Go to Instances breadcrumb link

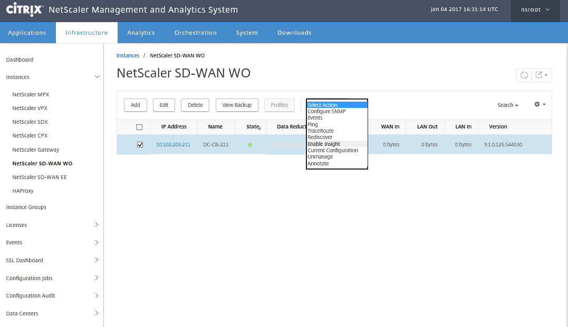point(128,55)
